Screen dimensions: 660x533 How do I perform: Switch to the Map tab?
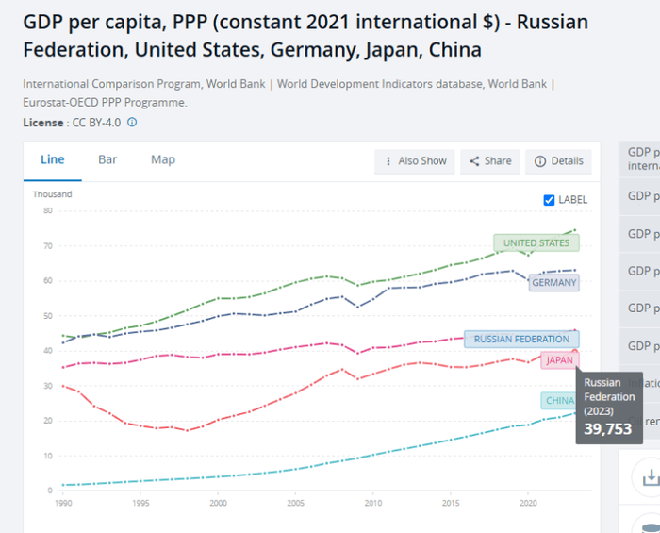(x=163, y=159)
